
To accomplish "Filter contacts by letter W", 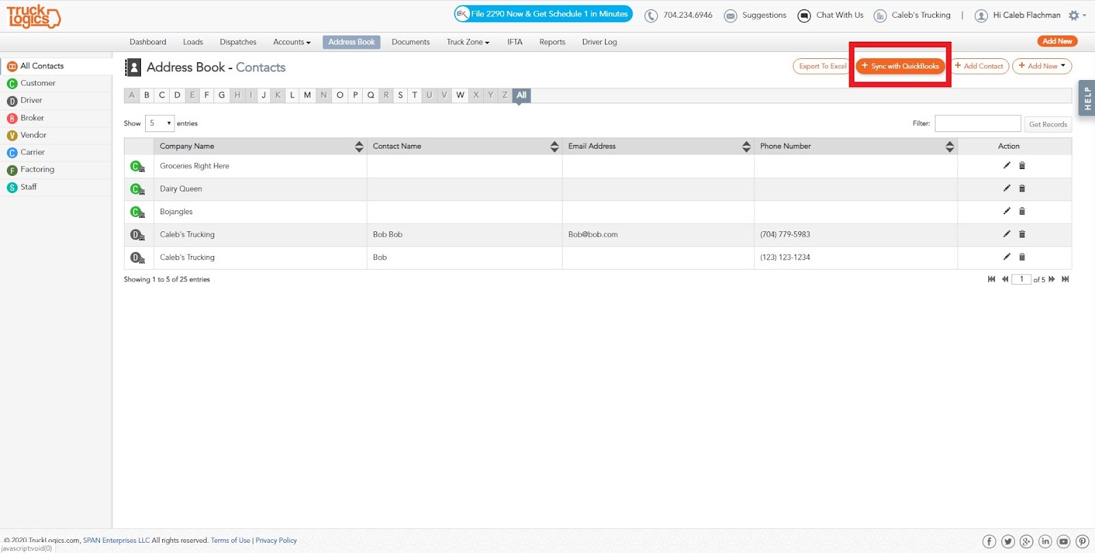I will (461, 95).
